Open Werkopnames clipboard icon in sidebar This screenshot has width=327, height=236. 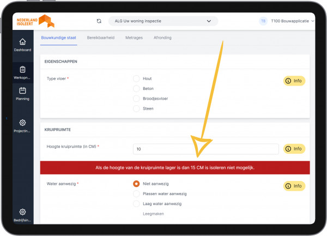click(22, 70)
